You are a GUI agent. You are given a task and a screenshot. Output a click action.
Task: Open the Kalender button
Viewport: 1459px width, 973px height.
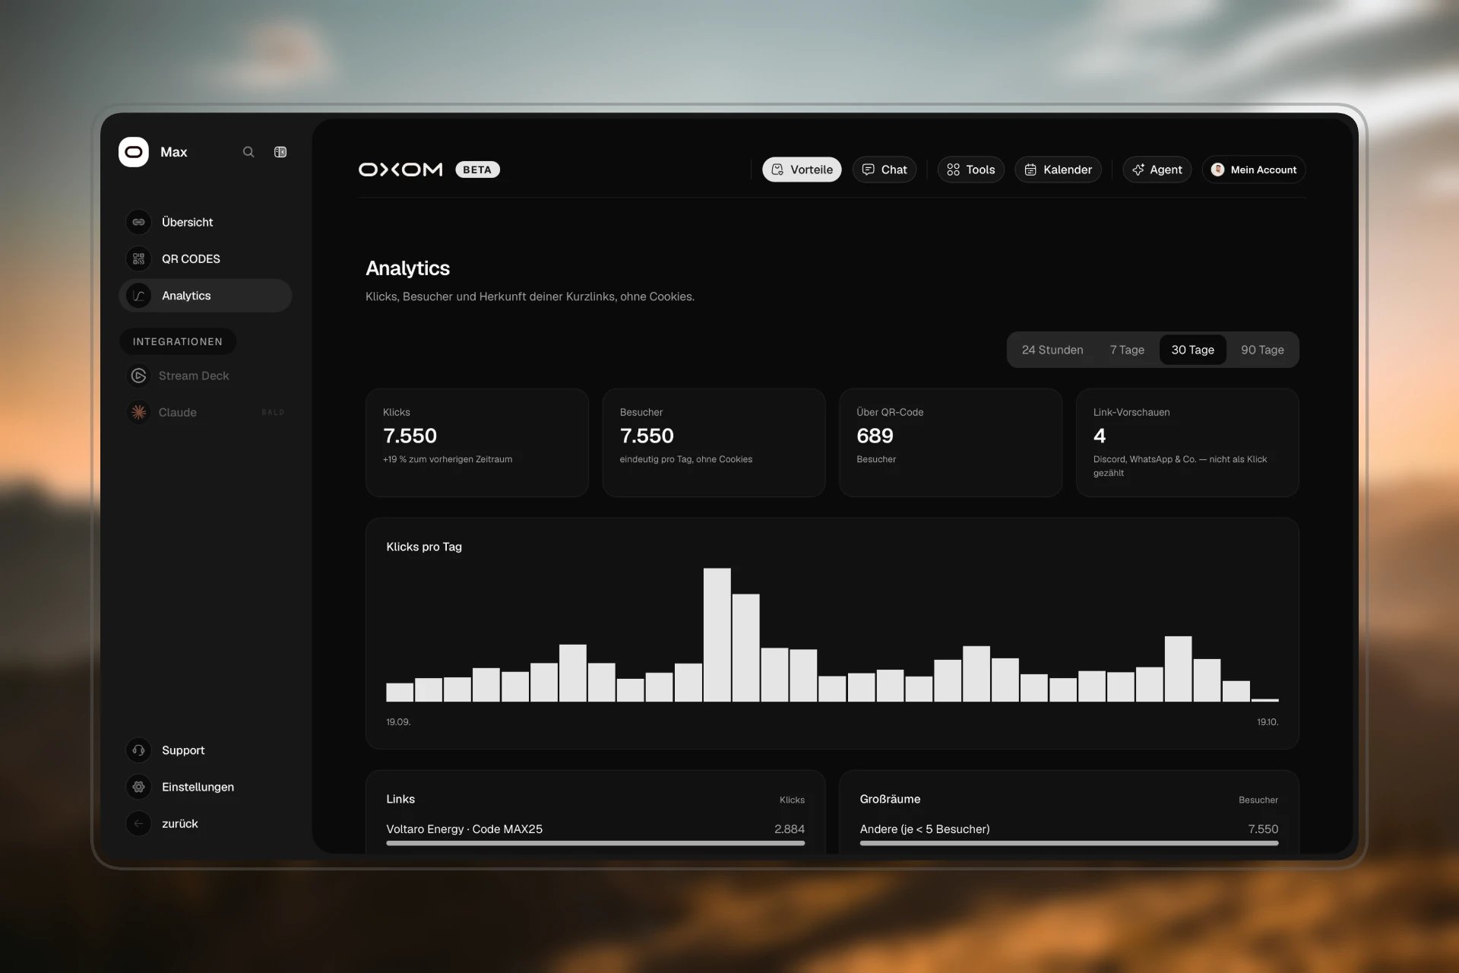[1058, 170]
